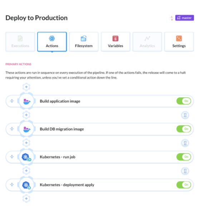210x208 pixels.
Task: Click the reorder arrows for Build application image
Action: [12, 101]
